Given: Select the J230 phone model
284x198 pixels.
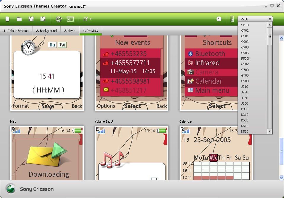Looking at the screenshot, I should click(x=252, y=98).
